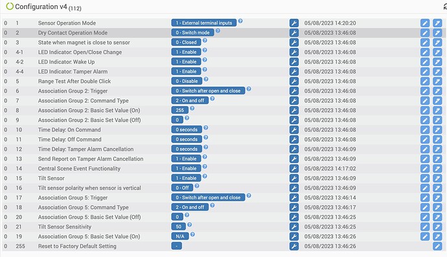Edit Tilt sensor polarity row with pencil icon
This screenshot has width=447, height=257.
425,188
